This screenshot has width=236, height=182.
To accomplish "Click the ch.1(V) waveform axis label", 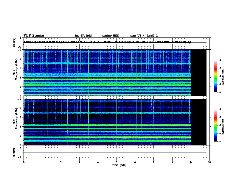I will pos(14,42).
